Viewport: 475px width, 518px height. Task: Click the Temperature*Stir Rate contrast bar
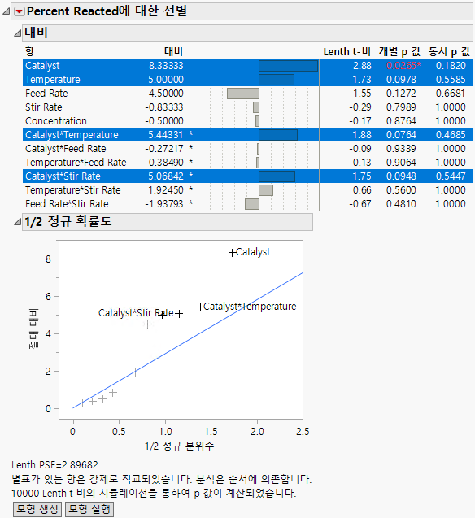266,190
